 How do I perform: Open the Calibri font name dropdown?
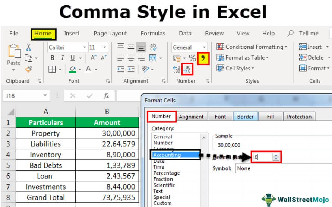(x=85, y=47)
